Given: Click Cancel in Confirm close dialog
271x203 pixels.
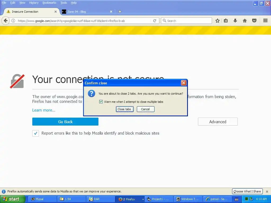Looking at the screenshot, I should [146, 109].
